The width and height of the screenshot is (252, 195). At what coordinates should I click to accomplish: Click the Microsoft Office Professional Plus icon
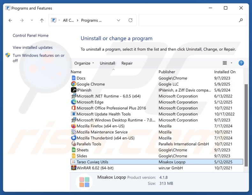73,108
